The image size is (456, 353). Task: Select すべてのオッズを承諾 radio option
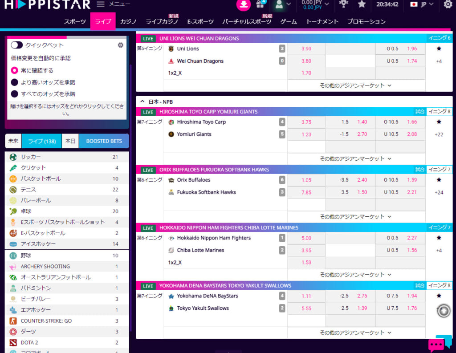point(14,94)
